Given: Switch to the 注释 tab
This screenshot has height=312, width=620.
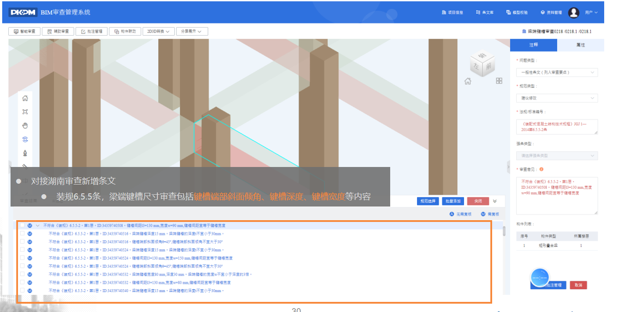Looking at the screenshot, I should point(533,45).
